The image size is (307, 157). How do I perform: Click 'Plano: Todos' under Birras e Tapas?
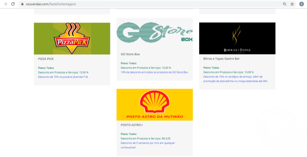211,68
